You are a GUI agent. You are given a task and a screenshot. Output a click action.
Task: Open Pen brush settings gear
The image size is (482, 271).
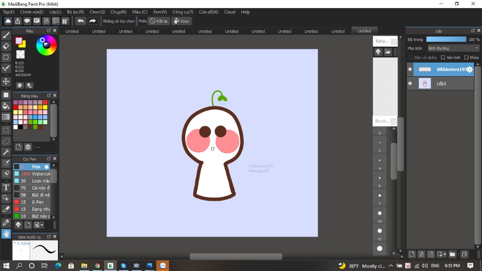coord(47,167)
